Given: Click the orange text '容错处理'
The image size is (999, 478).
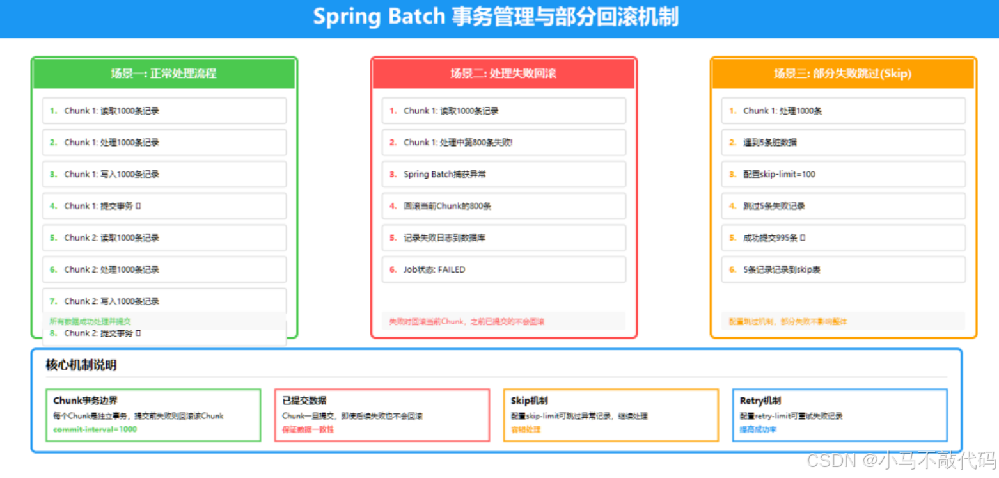Looking at the screenshot, I should click(526, 429).
